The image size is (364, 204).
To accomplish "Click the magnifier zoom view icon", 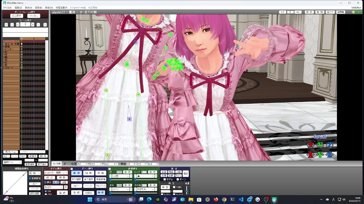I will coord(353,12).
